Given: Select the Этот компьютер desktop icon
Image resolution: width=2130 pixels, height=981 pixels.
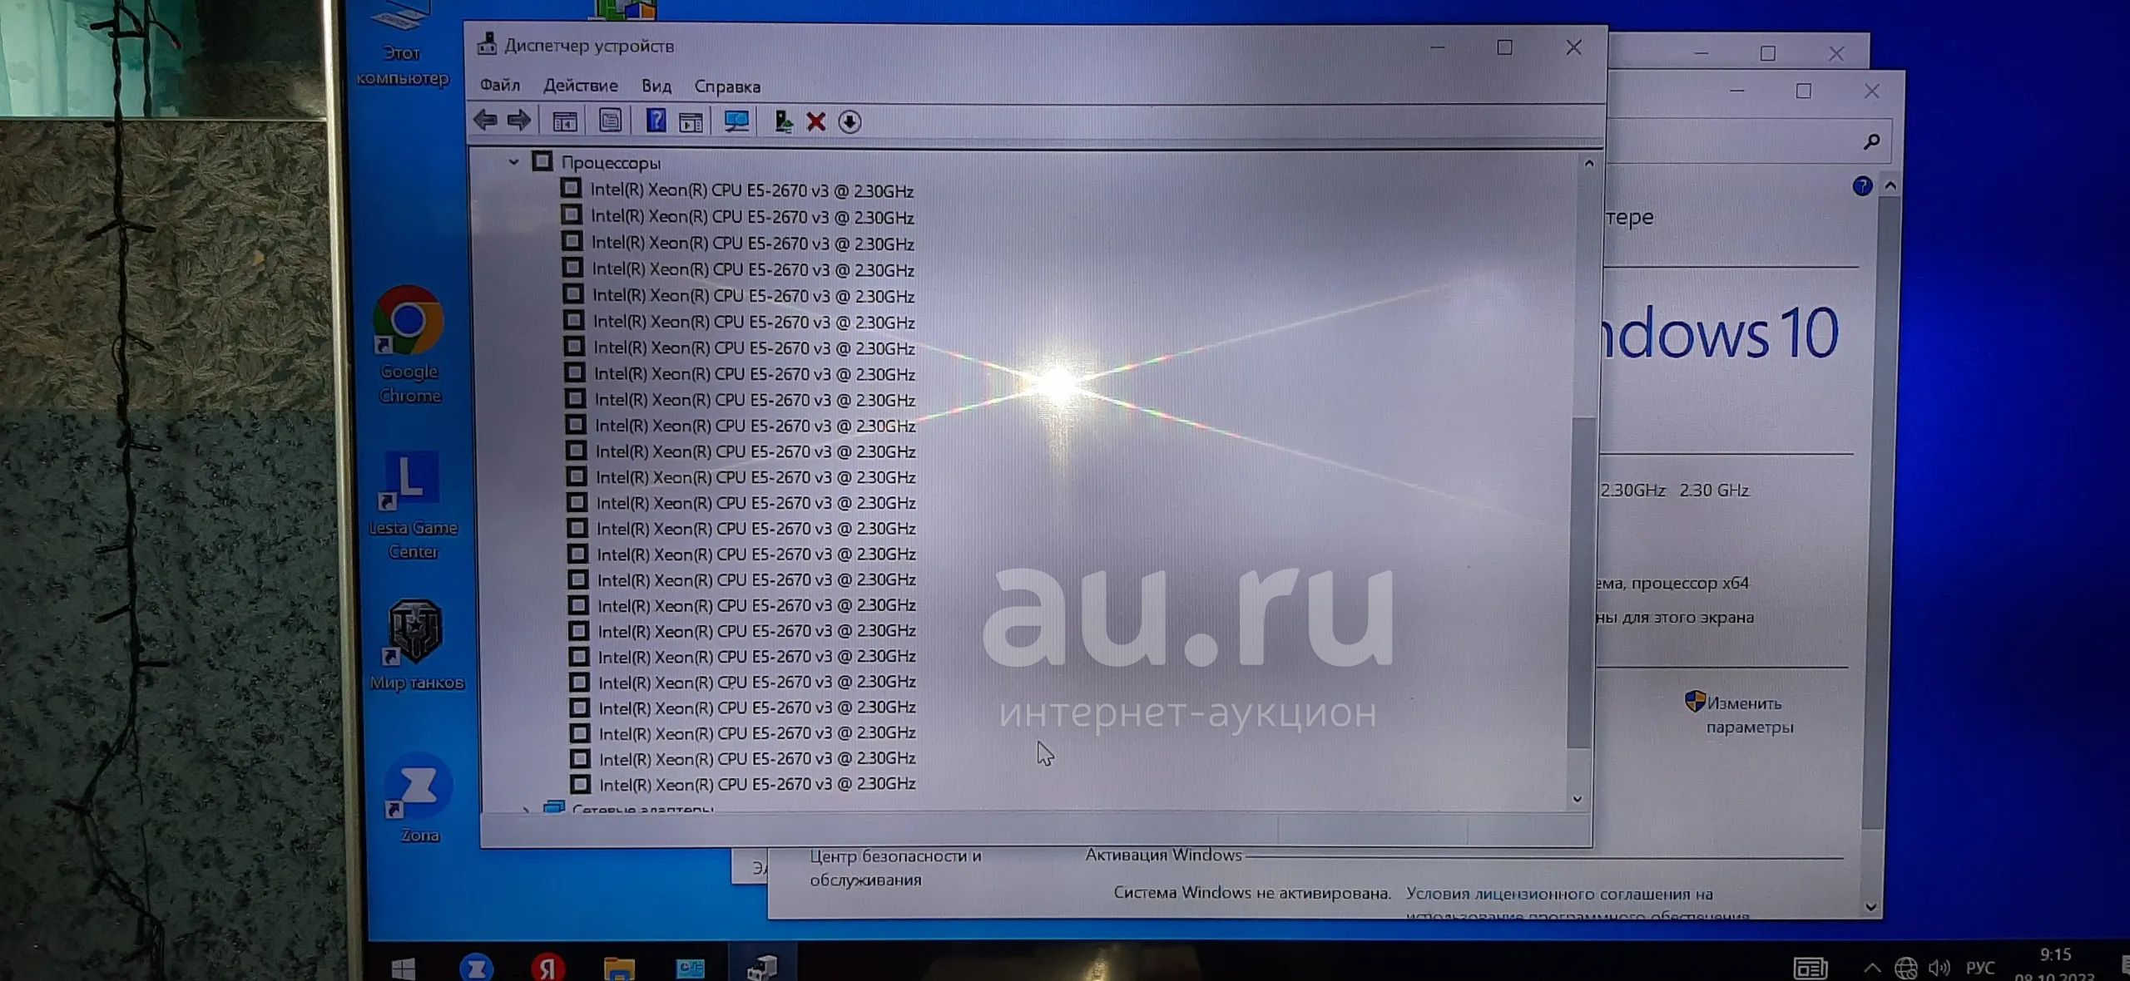Looking at the screenshot, I should (x=403, y=43).
